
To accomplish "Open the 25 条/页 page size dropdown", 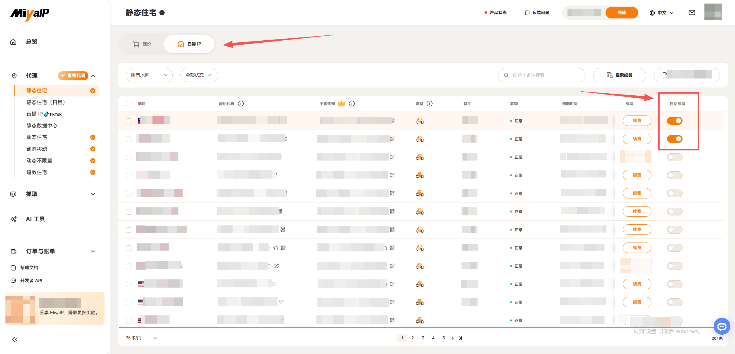I will click(x=142, y=338).
